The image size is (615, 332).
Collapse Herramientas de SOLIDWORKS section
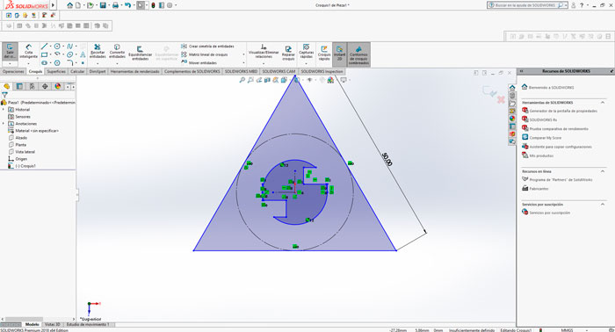pyautogui.click(x=603, y=102)
